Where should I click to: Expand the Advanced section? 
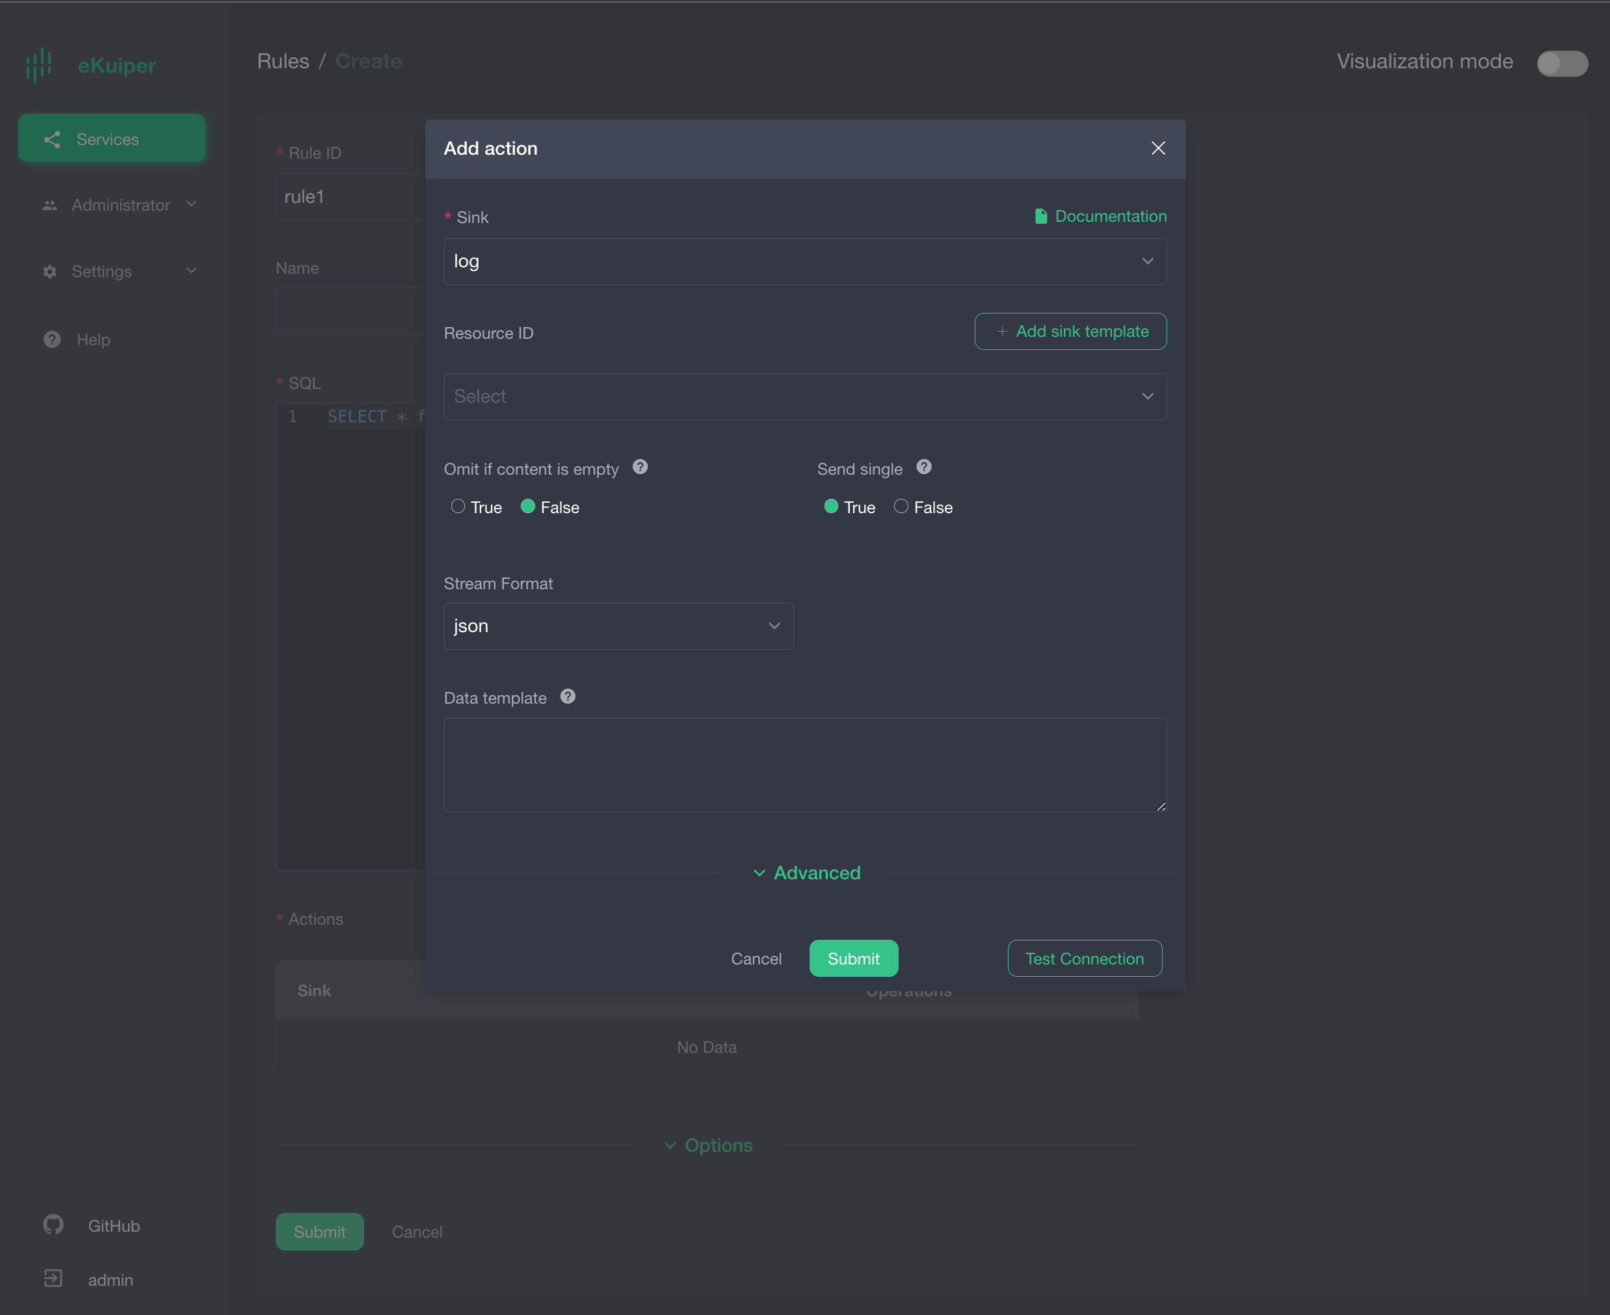click(x=806, y=873)
